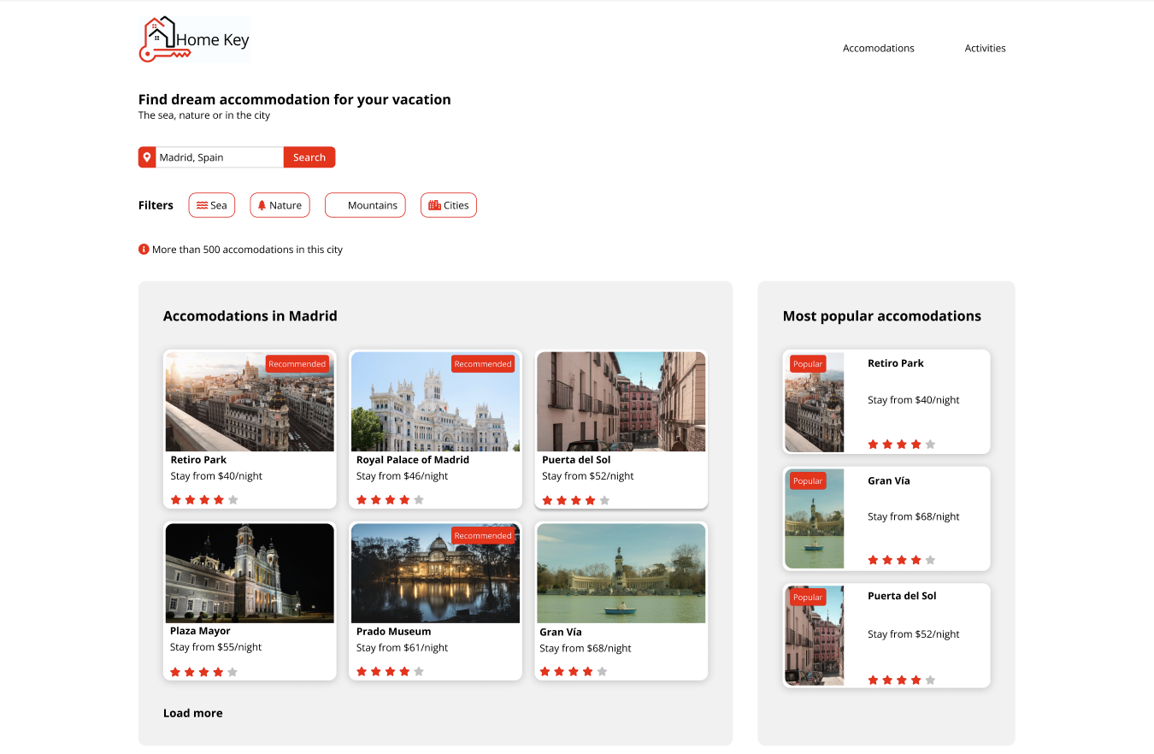Image resolution: width=1154 pixels, height=754 pixels.
Task: Toggle the Cities filter chip
Action: [x=449, y=205]
